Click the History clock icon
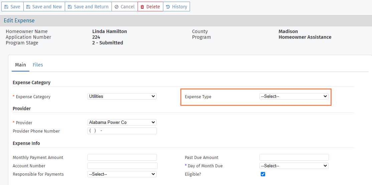The image size is (372, 185). (x=168, y=7)
